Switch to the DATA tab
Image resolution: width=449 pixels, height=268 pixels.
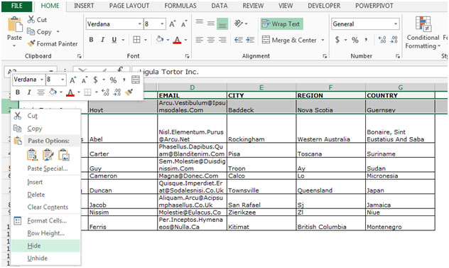click(x=220, y=6)
